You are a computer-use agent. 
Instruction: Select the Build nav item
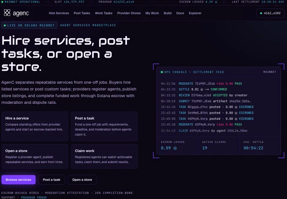pos(168,13)
